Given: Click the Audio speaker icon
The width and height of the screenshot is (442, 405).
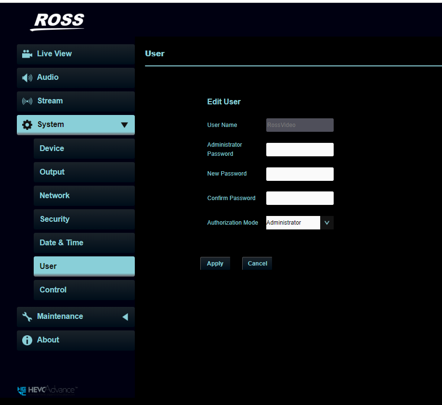Looking at the screenshot, I should pyautogui.click(x=27, y=77).
